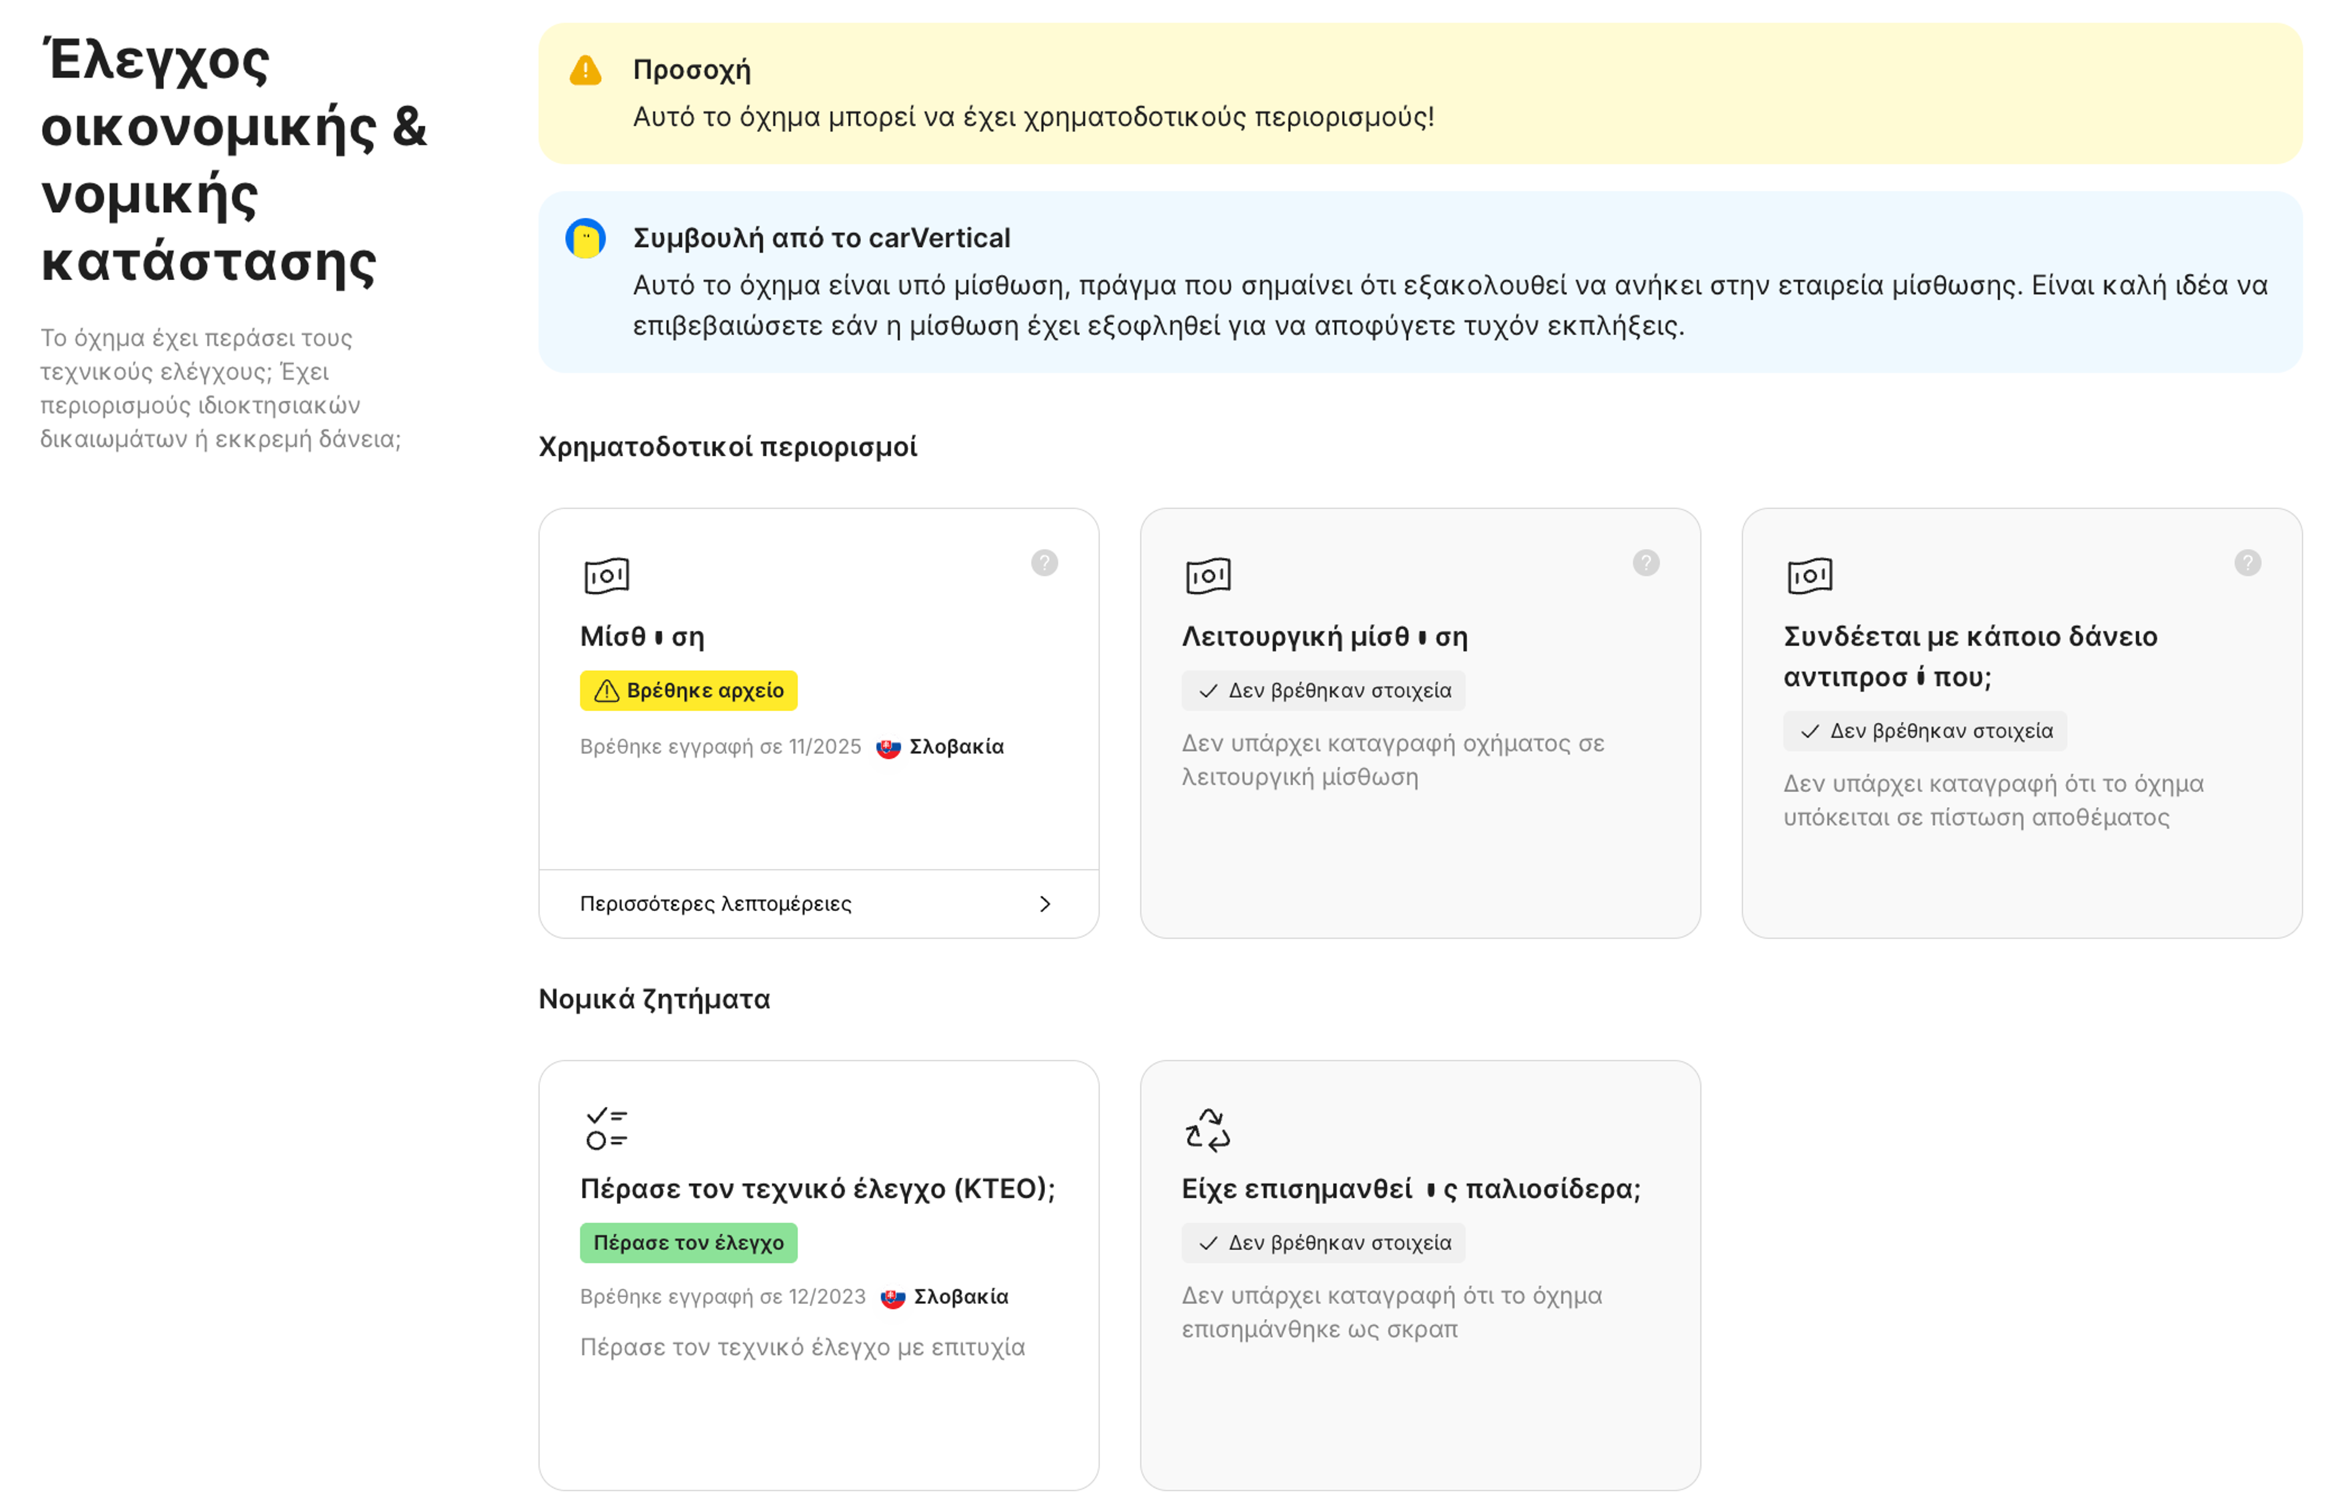2348x1511 pixels.
Task: Click money icon on Λειτουργική μίσθωση card
Action: pyautogui.click(x=1208, y=576)
